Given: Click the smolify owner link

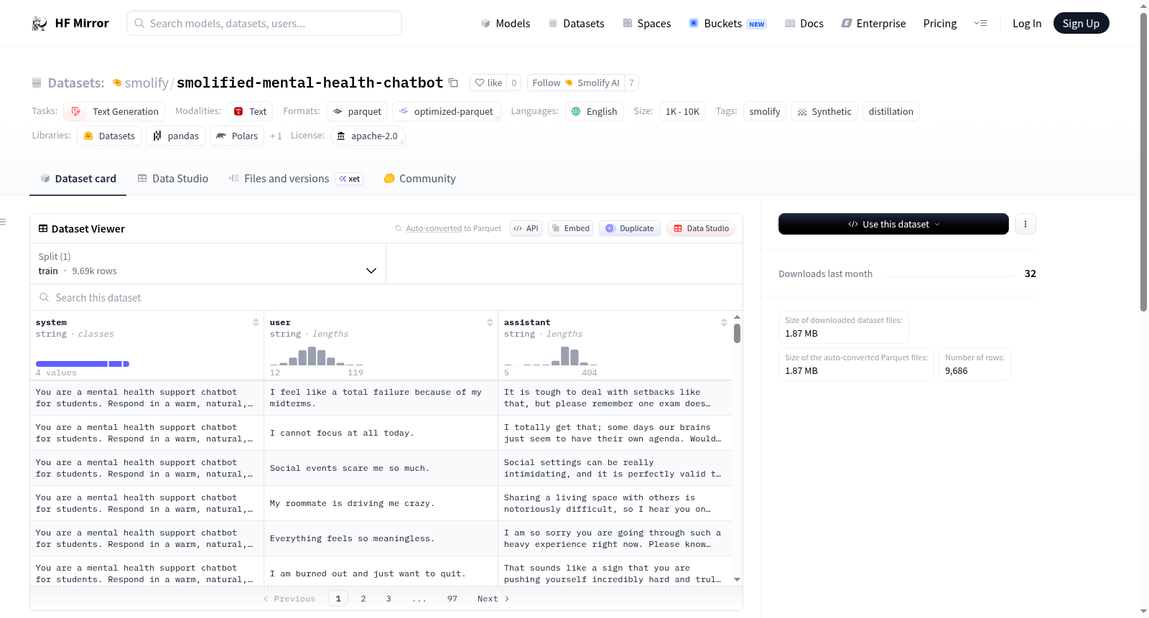Looking at the screenshot, I should (x=146, y=83).
